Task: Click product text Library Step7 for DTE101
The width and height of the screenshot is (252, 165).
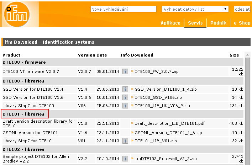Action: [28, 141]
